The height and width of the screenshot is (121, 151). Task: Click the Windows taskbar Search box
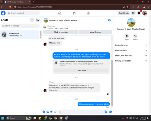pos(19,118)
